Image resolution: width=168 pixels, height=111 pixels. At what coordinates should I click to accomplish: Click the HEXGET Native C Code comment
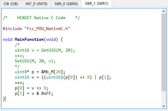[41, 18]
